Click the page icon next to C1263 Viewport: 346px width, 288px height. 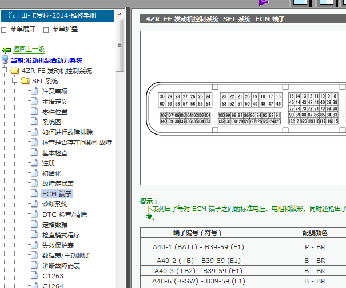click(x=34, y=275)
